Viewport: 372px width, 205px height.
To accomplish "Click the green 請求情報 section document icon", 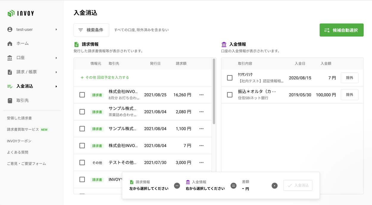I will tap(76, 45).
